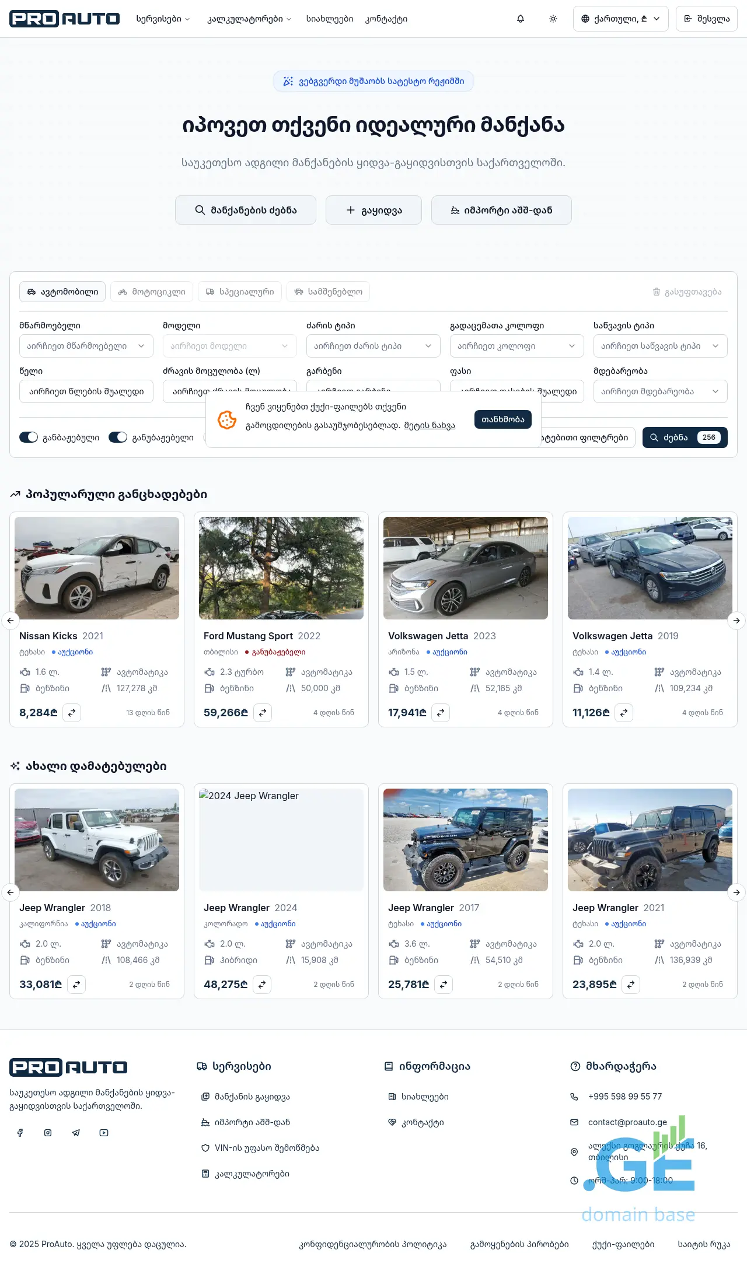Click compare icon on Nissan Kicks card
The width and height of the screenshot is (747, 1285).
72,712
